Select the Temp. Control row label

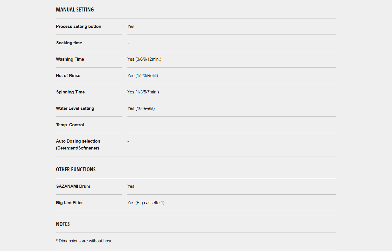[x=70, y=125]
